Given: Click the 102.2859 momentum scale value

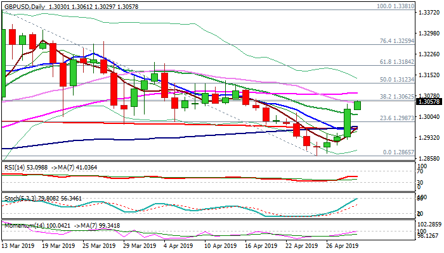Looking at the screenshot, I should [430, 225].
